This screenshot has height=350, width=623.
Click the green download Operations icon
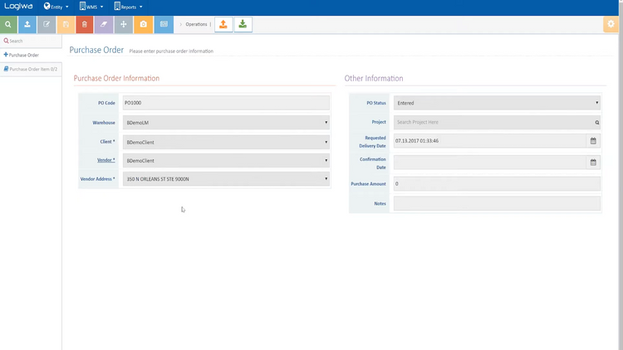point(243,24)
